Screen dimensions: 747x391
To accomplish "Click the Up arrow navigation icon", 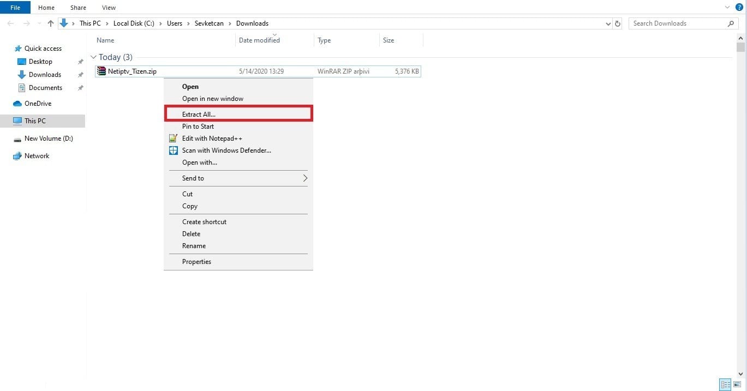I will (x=51, y=23).
